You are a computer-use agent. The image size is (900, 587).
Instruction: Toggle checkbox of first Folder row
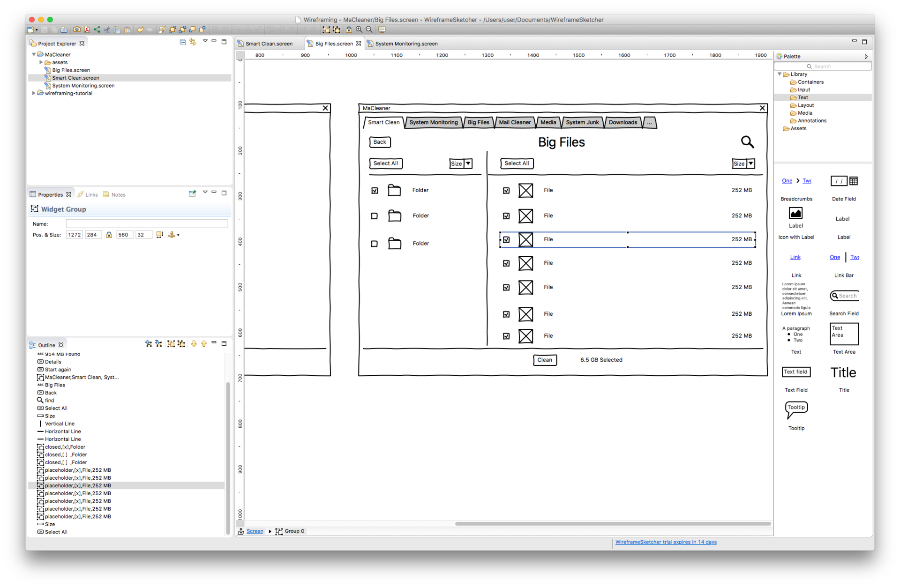pyautogui.click(x=375, y=191)
